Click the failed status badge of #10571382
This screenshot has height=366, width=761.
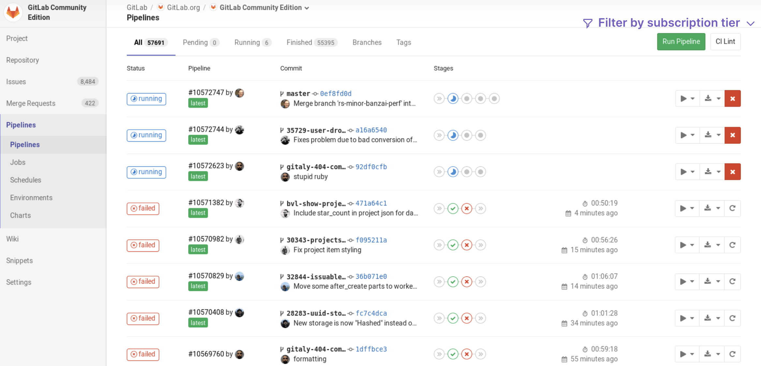(x=143, y=208)
